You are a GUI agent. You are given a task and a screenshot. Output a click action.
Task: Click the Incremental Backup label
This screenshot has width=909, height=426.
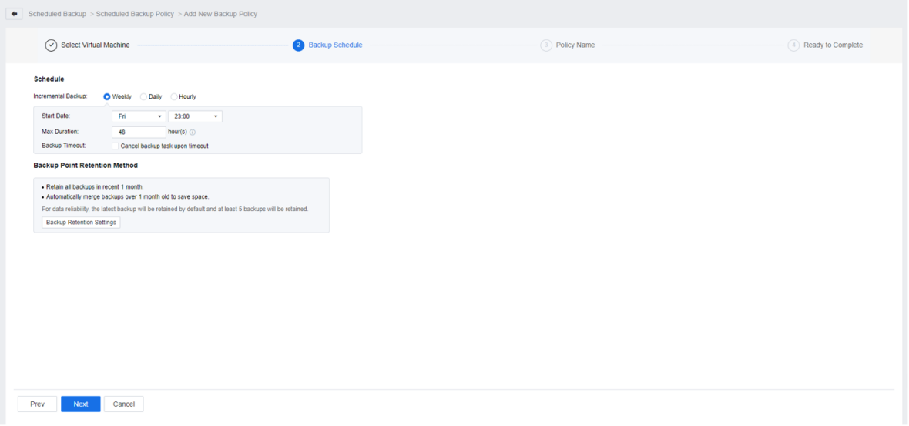[x=60, y=96]
